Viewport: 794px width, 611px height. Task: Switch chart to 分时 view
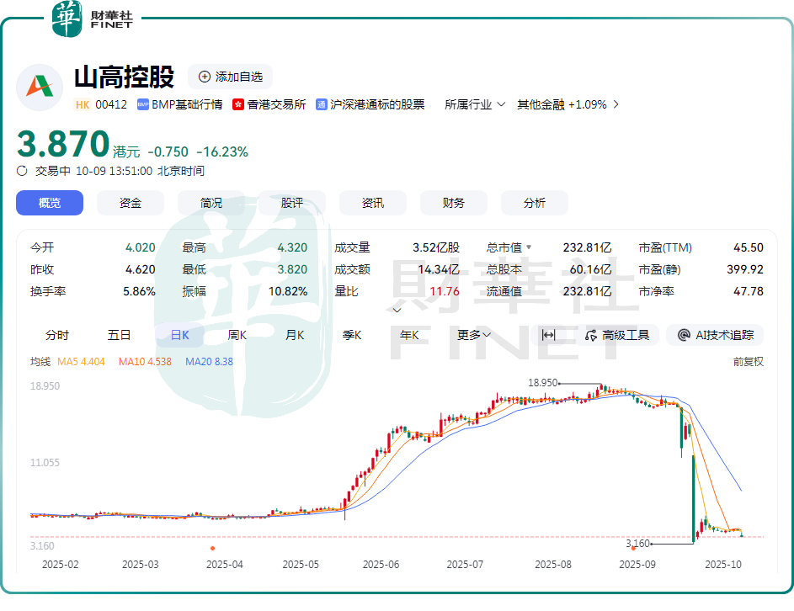pyautogui.click(x=57, y=335)
